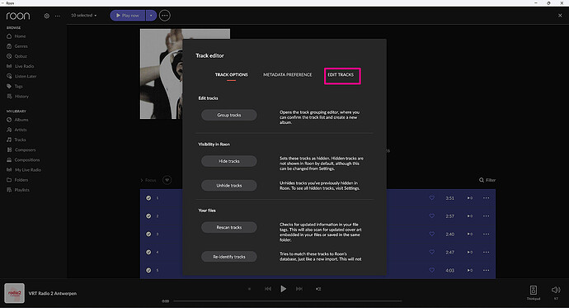The height and width of the screenshot is (308, 569).
Task: Open Listen Later in the sidebar
Action: click(x=21, y=76)
